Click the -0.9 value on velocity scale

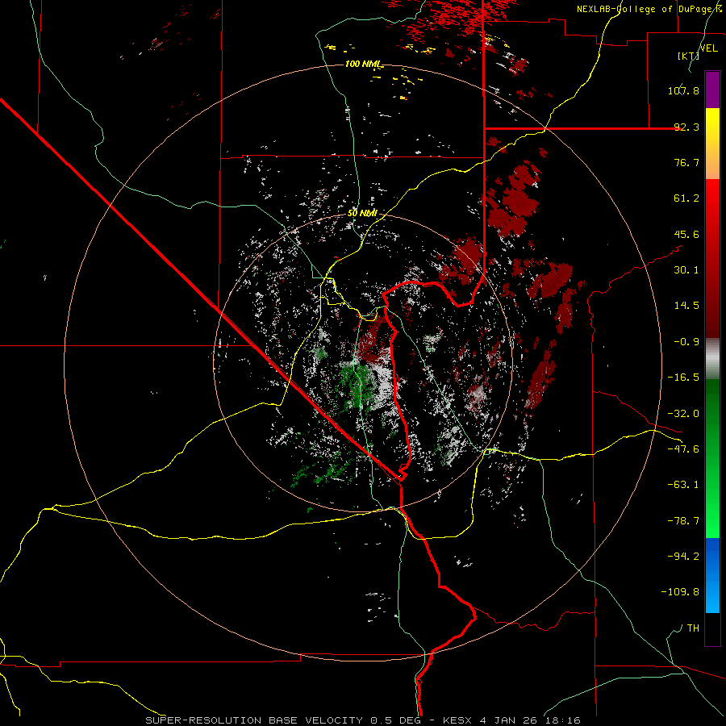[686, 342]
